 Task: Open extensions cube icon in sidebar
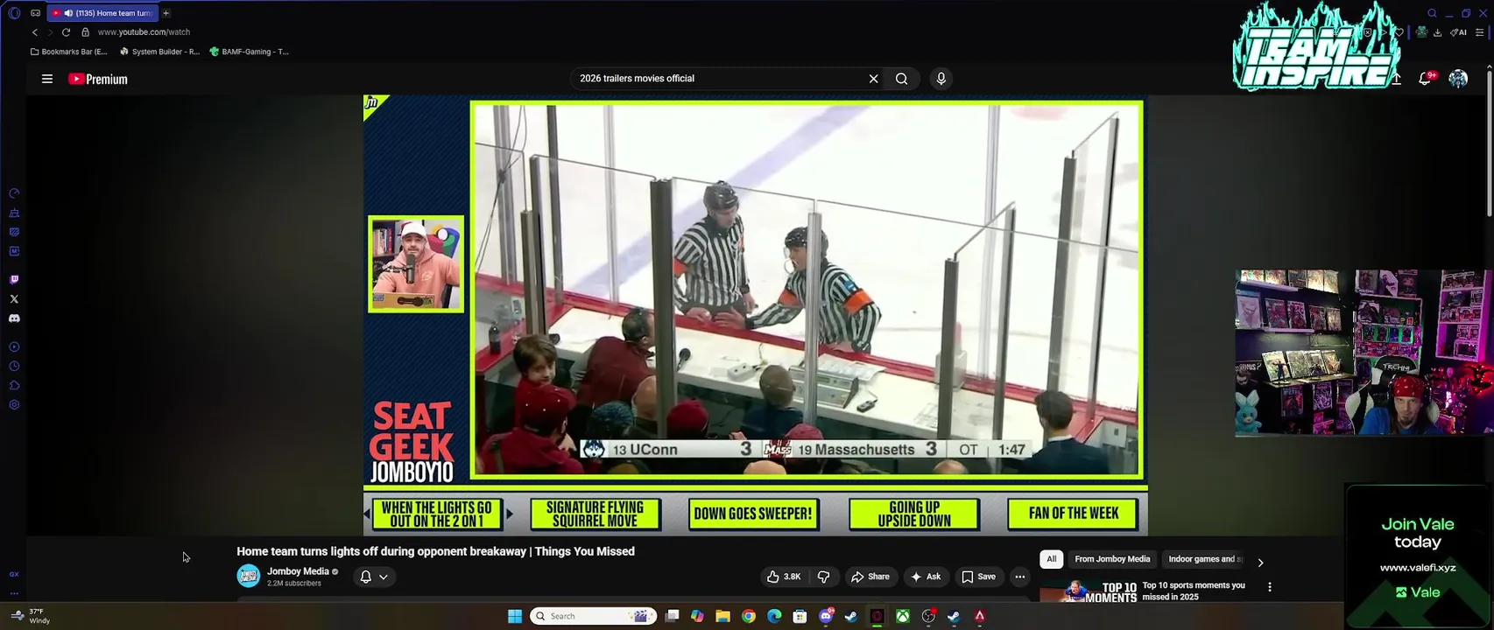click(14, 386)
